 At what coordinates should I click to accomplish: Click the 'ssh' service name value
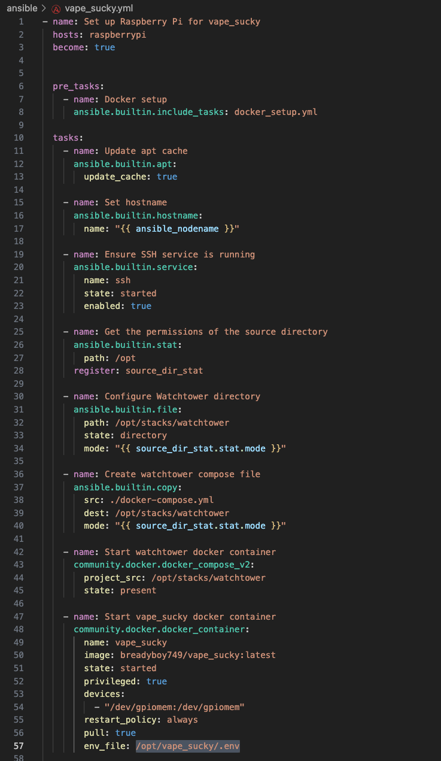(123, 280)
